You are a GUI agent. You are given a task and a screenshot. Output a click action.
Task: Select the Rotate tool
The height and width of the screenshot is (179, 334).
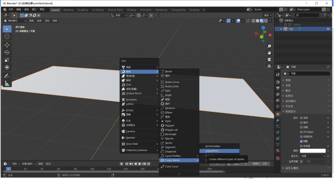(7, 53)
